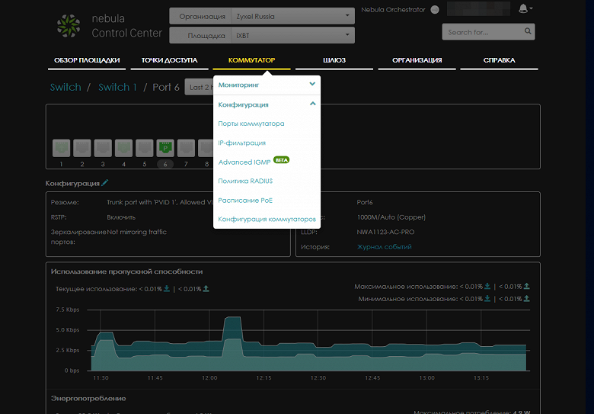
Task: Choose Расписание PoE menu entry
Action: [x=245, y=201]
